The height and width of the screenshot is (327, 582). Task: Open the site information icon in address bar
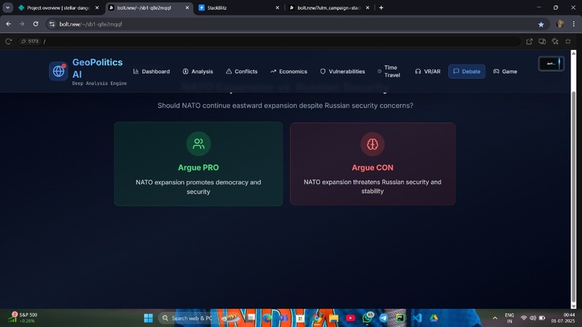coord(52,24)
